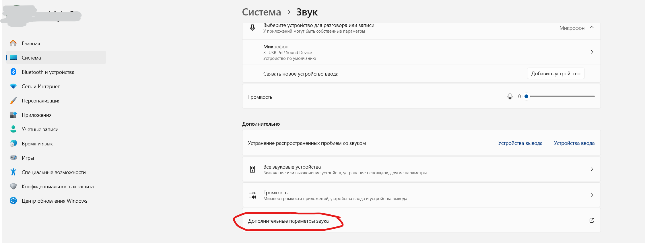Image resolution: width=645 pixels, height=243 pixels.
Task: Open Персонализация settings
Action: (x=56, y=100)
